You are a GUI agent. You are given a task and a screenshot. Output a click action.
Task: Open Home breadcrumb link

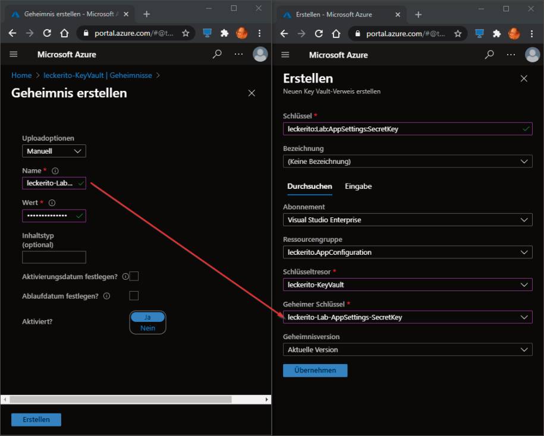pyautogui.click(x=21, y=75)
